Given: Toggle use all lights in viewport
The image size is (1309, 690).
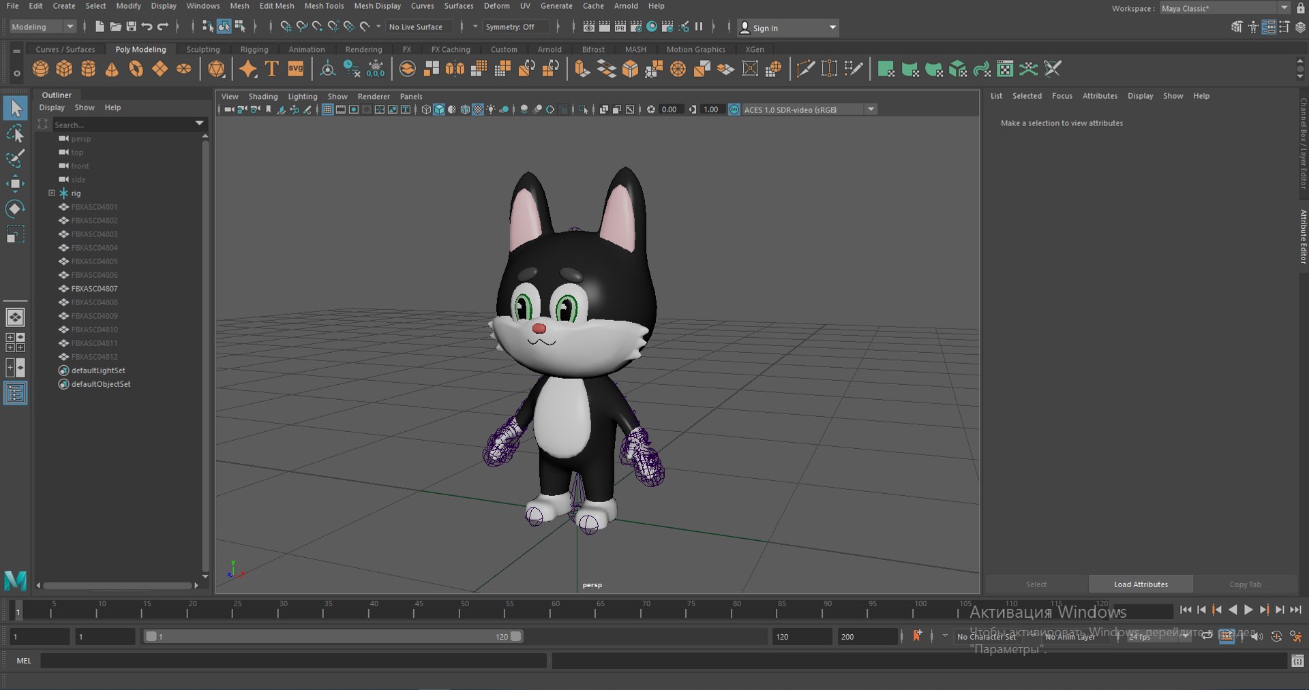Looking at the screenshot, I should pos(491,110).
